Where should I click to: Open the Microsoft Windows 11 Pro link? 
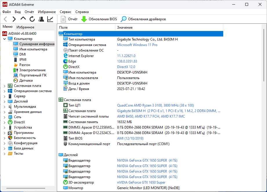137,45
